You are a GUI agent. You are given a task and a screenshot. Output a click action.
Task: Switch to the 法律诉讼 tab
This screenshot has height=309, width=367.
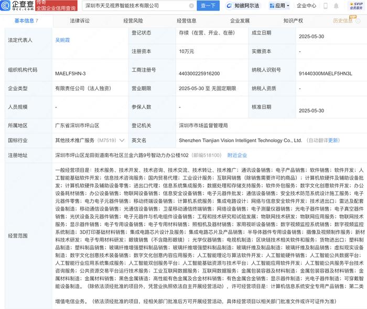[x=80, y=21]
